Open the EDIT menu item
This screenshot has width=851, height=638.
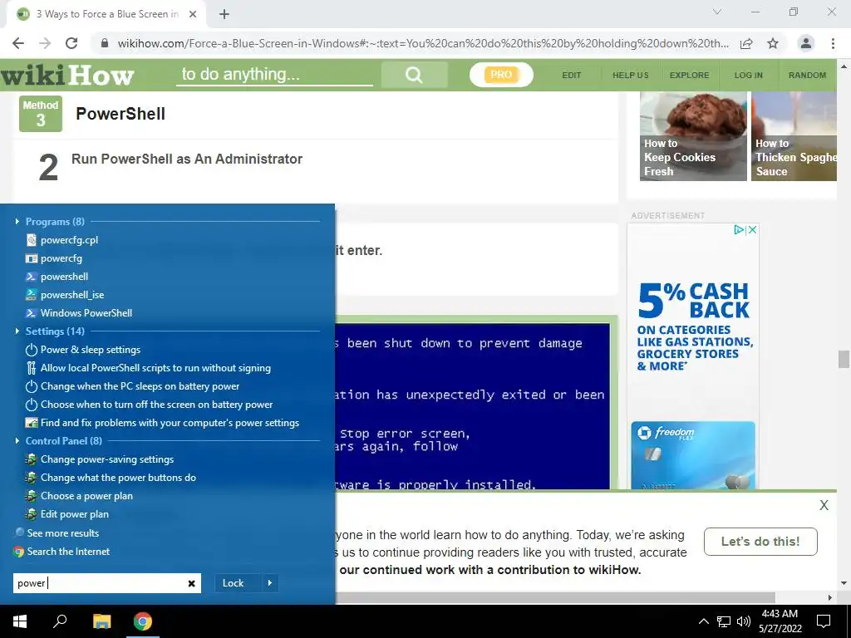(x=572, y=76)
